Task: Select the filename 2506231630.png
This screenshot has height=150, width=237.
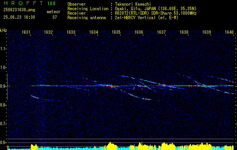Action: click(x=19, y=10)
